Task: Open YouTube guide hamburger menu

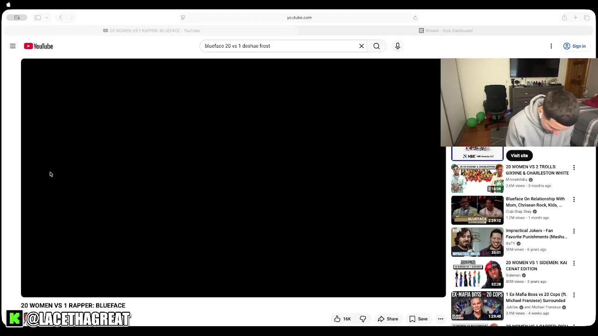Action: pyautogui.click(x=13, y=46)
